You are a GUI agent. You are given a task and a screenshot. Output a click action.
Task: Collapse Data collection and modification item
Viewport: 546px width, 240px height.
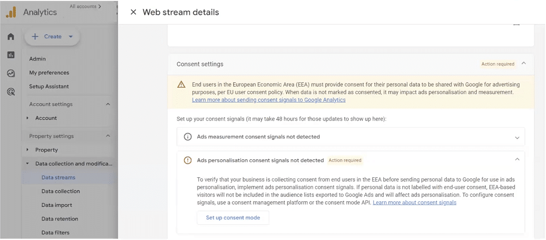tap(27, 164)
